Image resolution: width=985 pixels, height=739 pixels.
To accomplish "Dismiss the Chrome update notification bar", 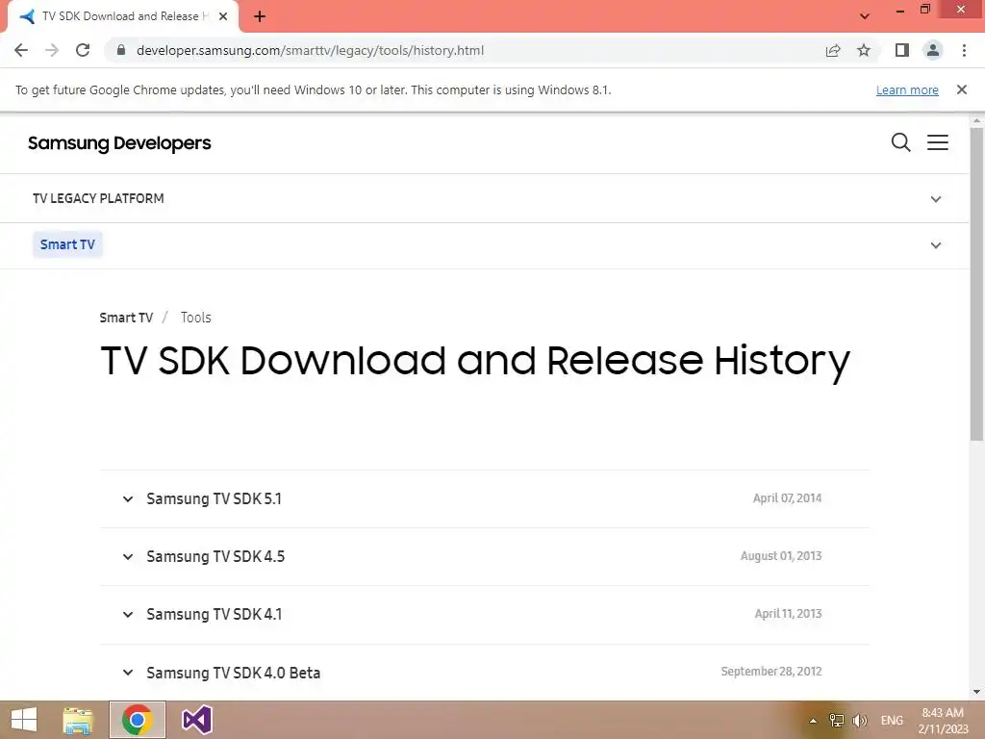I will 962,89.
